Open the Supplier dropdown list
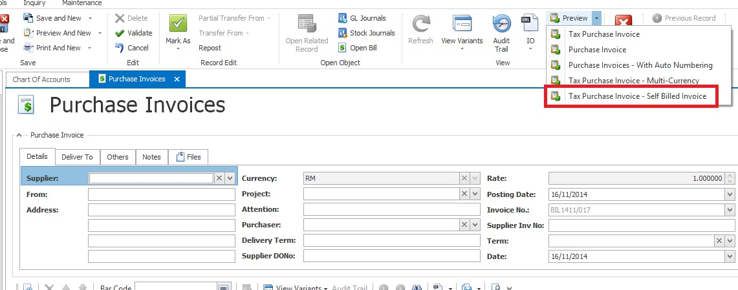The image size is (738, 290). pos(230,178)
